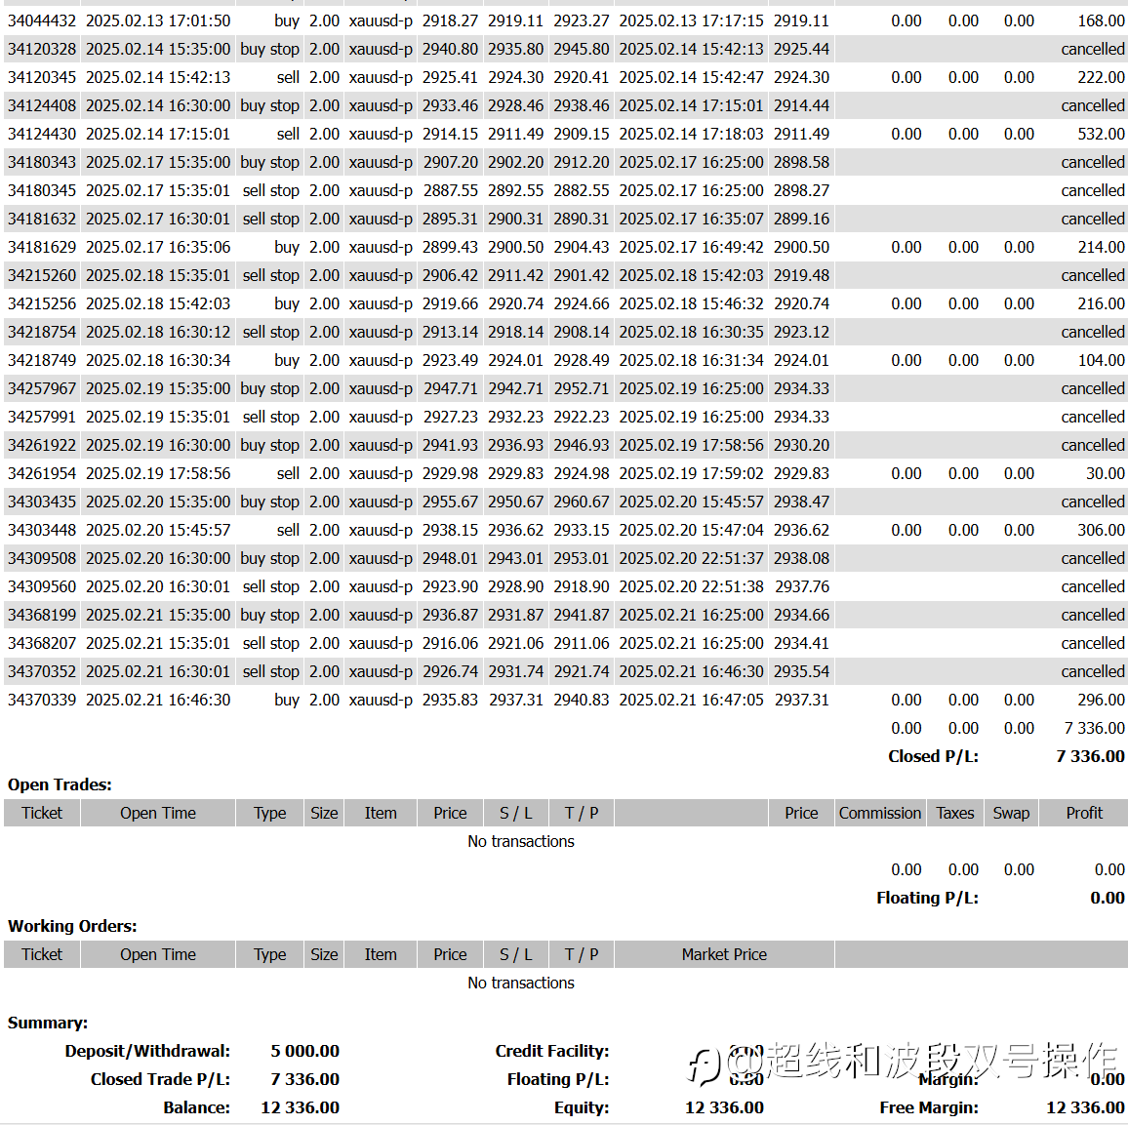The height and width of the screenshot is (1125, 1128).
Task: Click the 532.00 profit value
Action: coord(1101,134)
